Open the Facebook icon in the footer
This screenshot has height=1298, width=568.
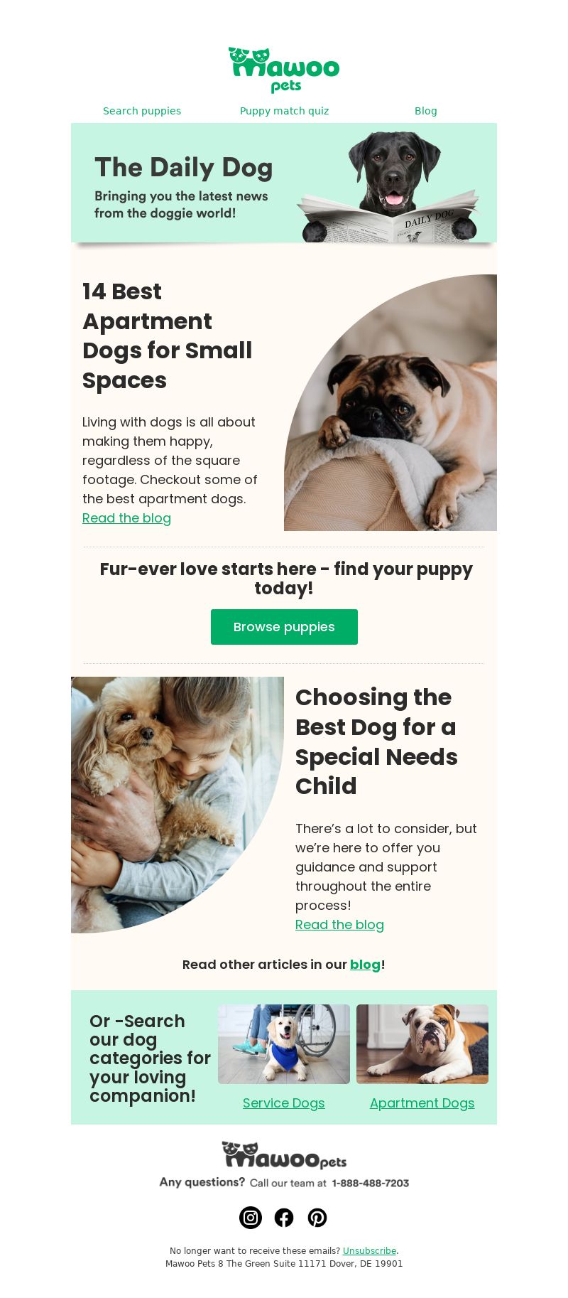coord(284,1218)
